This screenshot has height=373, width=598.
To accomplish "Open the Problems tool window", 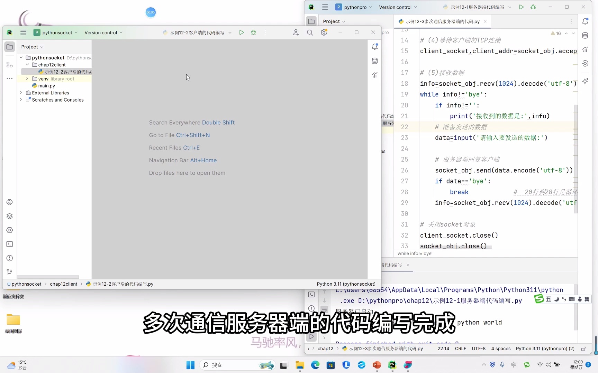I will (9, 258).
